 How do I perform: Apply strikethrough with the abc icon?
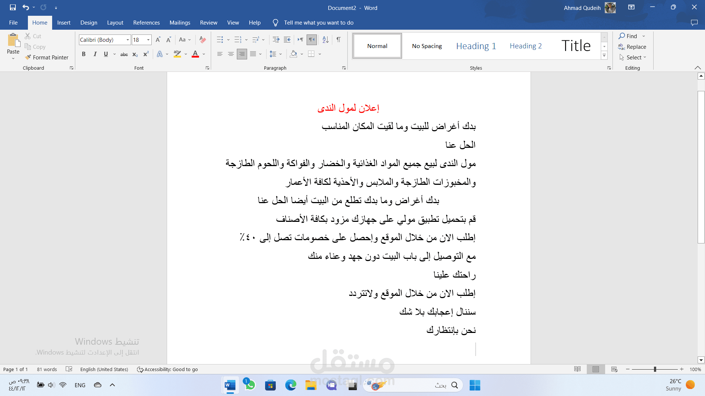[x=124, y=54]
